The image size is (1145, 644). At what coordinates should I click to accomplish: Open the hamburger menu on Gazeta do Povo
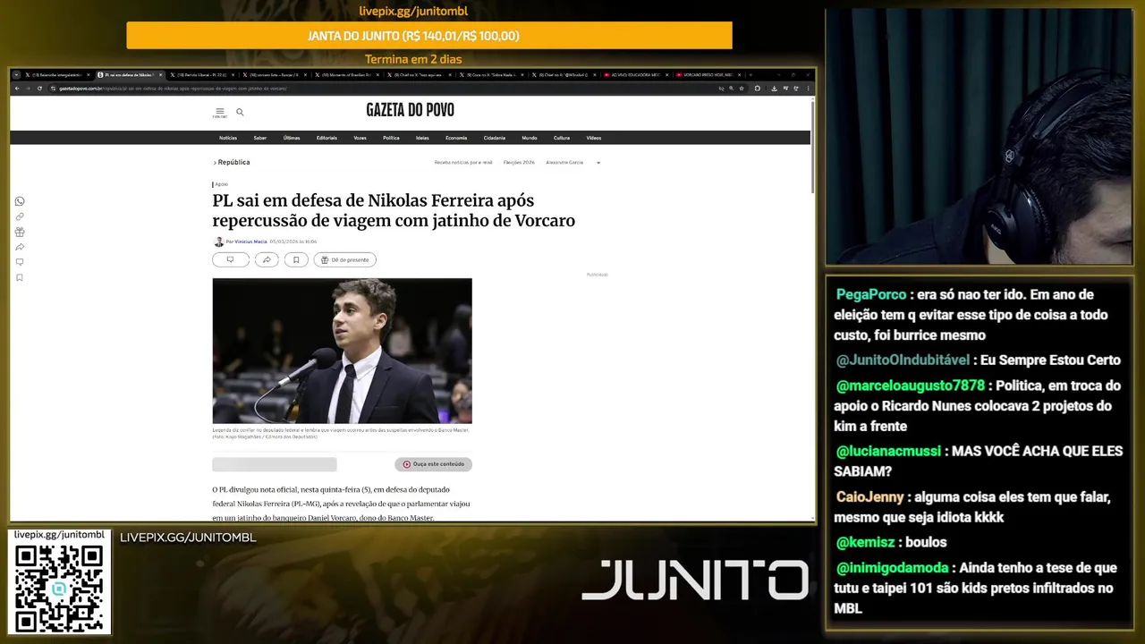tap(219, 112)
